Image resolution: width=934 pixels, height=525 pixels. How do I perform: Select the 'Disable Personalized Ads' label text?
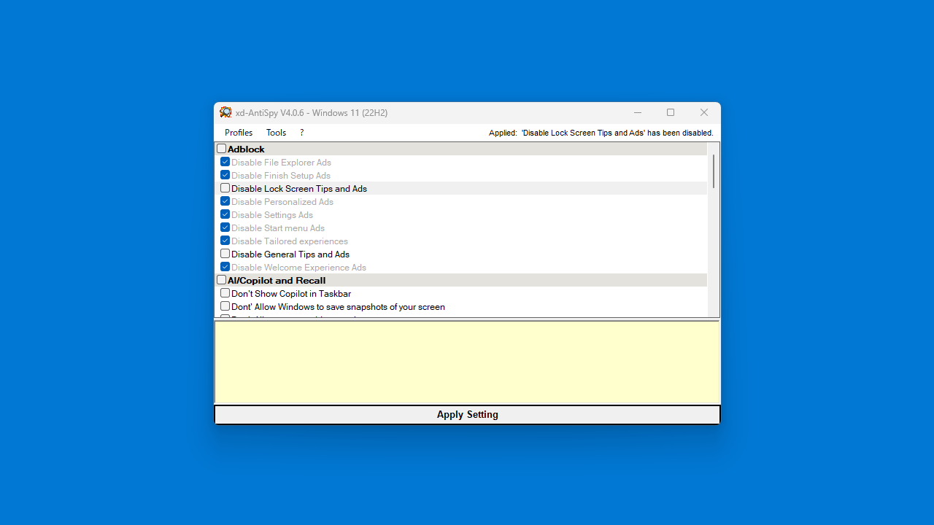(282, 202)
